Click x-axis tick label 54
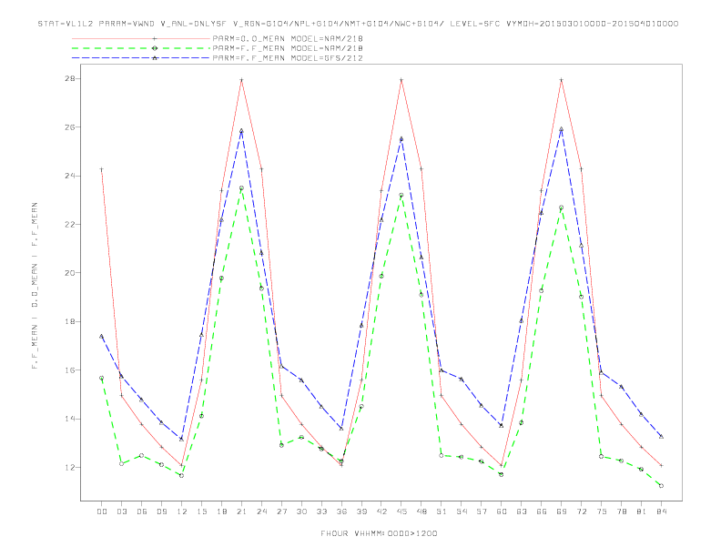 462,511
